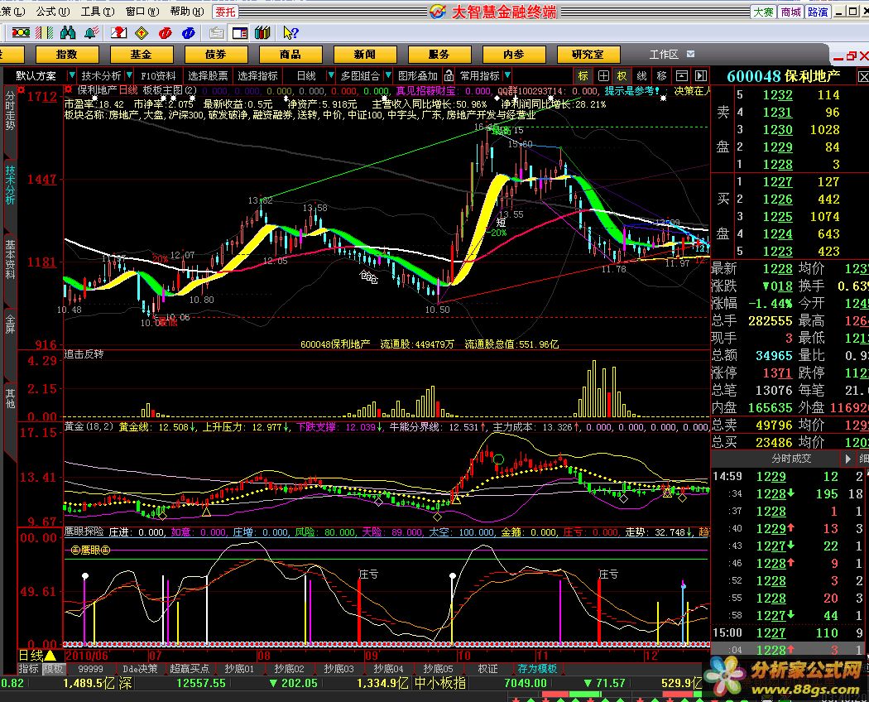Toggle the 线 drawing button
Image resolution: width=869 pixels, height=702 pixels.
[641, 76]
